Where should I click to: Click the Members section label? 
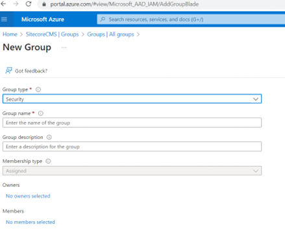click(13, 211)
